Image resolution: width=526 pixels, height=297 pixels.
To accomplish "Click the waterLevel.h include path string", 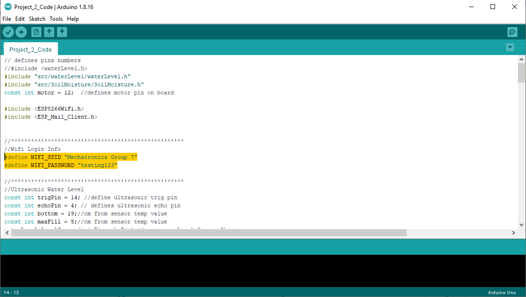I will pos(83,77).
